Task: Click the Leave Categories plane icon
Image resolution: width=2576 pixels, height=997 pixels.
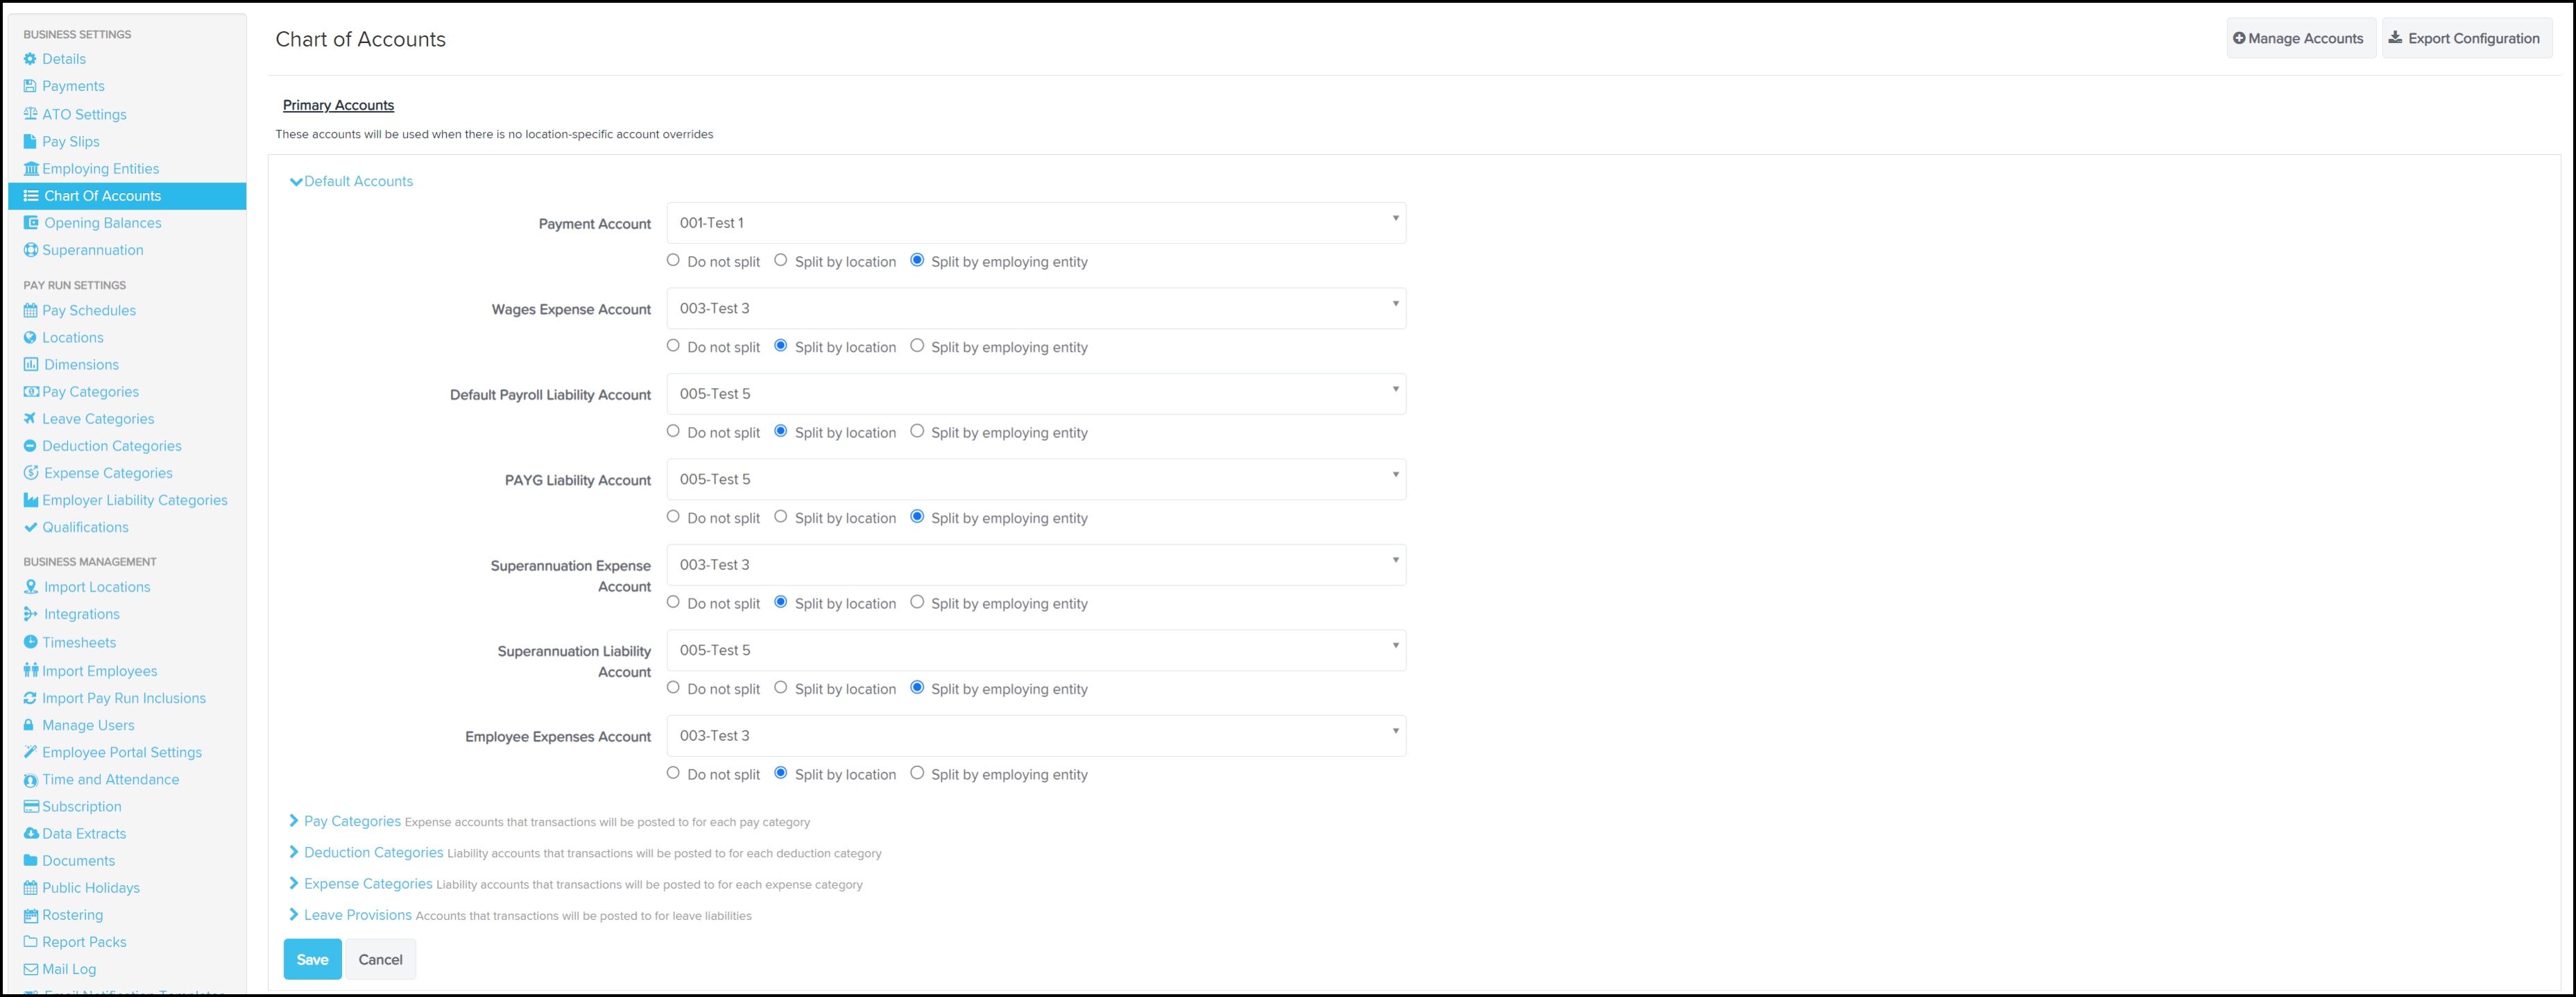Action: pos(30,419)
